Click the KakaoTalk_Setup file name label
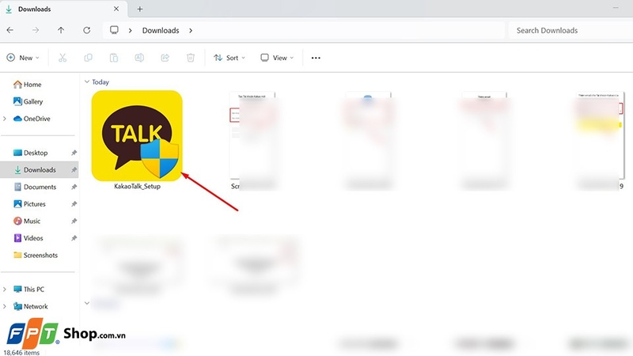The width and height of the screenshot is (633, 356). (137, 186)
